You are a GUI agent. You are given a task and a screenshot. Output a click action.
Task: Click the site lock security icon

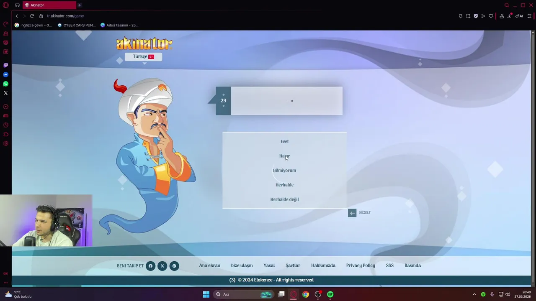click(x=41, y=16)
